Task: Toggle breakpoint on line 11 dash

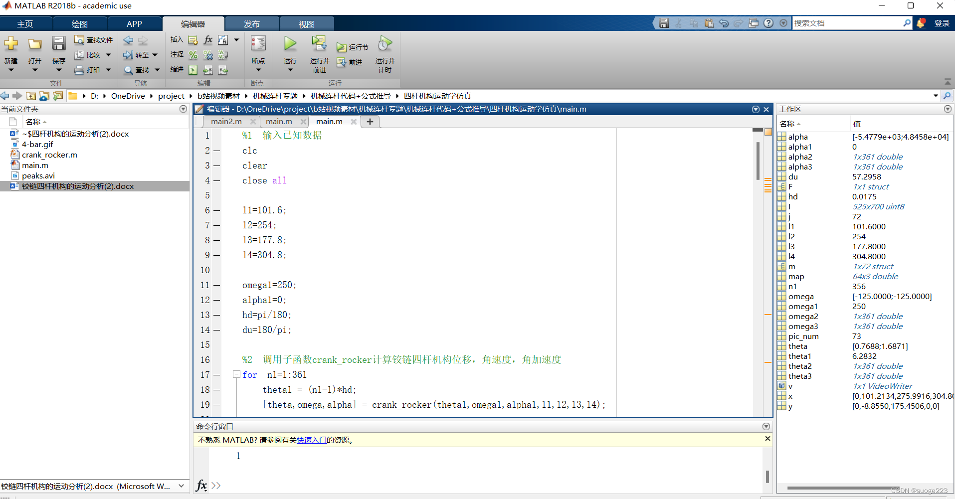Action: 216,285
